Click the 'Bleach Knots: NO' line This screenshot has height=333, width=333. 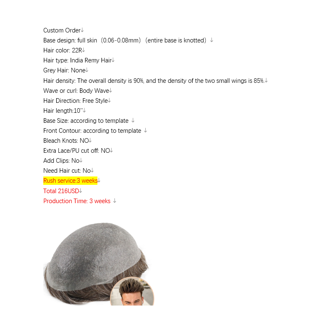point(66,141)
